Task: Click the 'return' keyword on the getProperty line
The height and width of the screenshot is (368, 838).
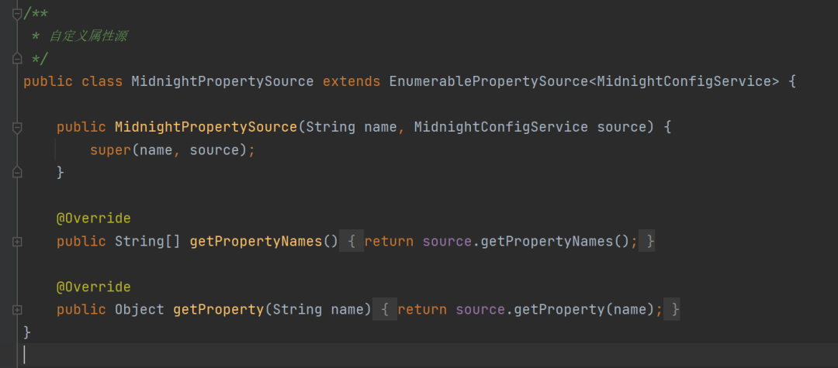Action: (422, 309)
